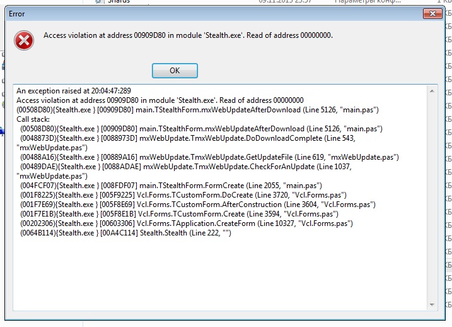Image resolution: width=452 pixels, height=327 pixels.
Task: Click the scrollbar up arrow in log
Action: [431, 92]
